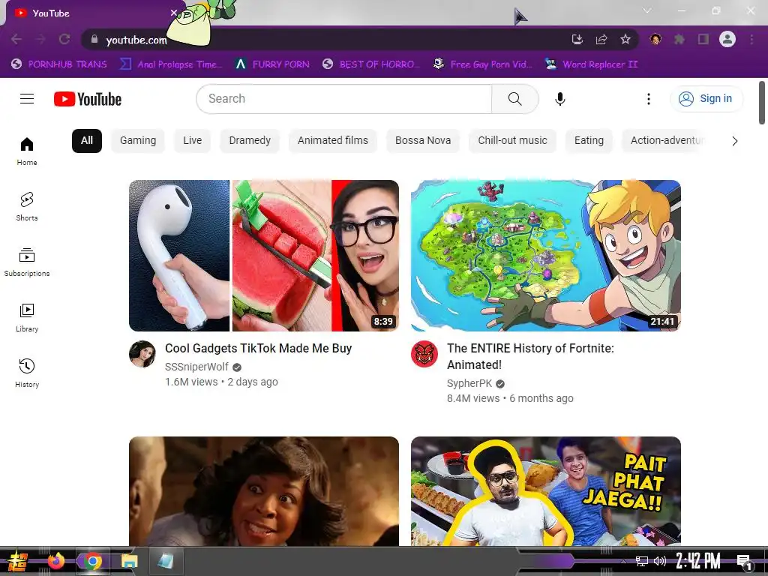Screen dimensions: 768x576
Task: Open the tab search dropdown chevron
Action: pyautogui.click(x=647, y=10)
